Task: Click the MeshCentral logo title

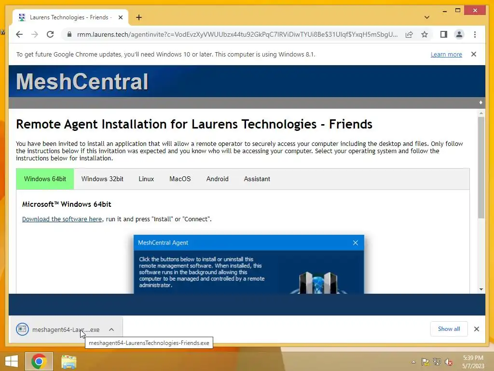Action: pos(82,81)
